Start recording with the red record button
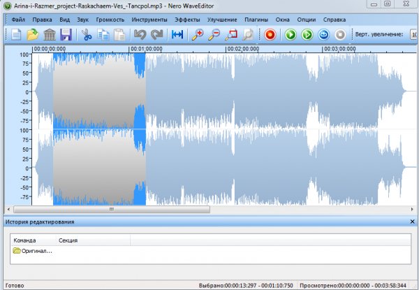The image size is (419, 290). click(x=270, y=35)
